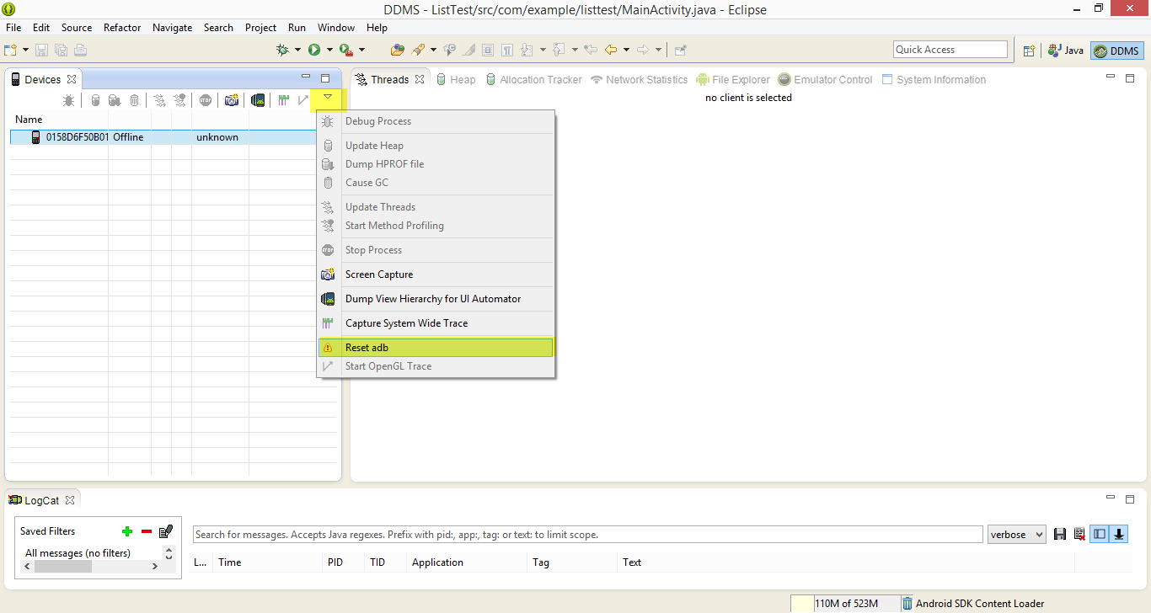Image resolution: width=1151 pixels, height=613 pixels.
Task: Switch to the File Explorer tab
Action: point(733,80)
